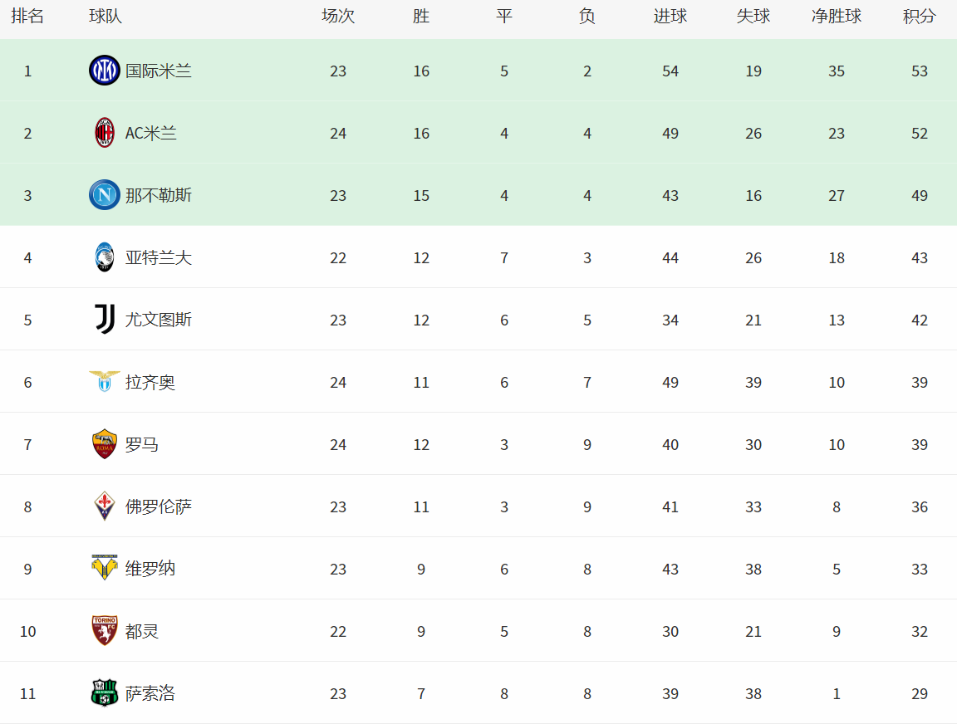This screenshot has width=957, height=724.
Task: Click the 排名 column header
Action: tap(27, 17)
